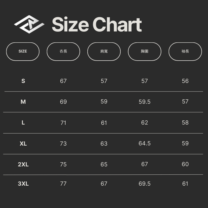Select the 2XL size row label
Viewport: 208px width, 208px height.
tap(23, 164)
